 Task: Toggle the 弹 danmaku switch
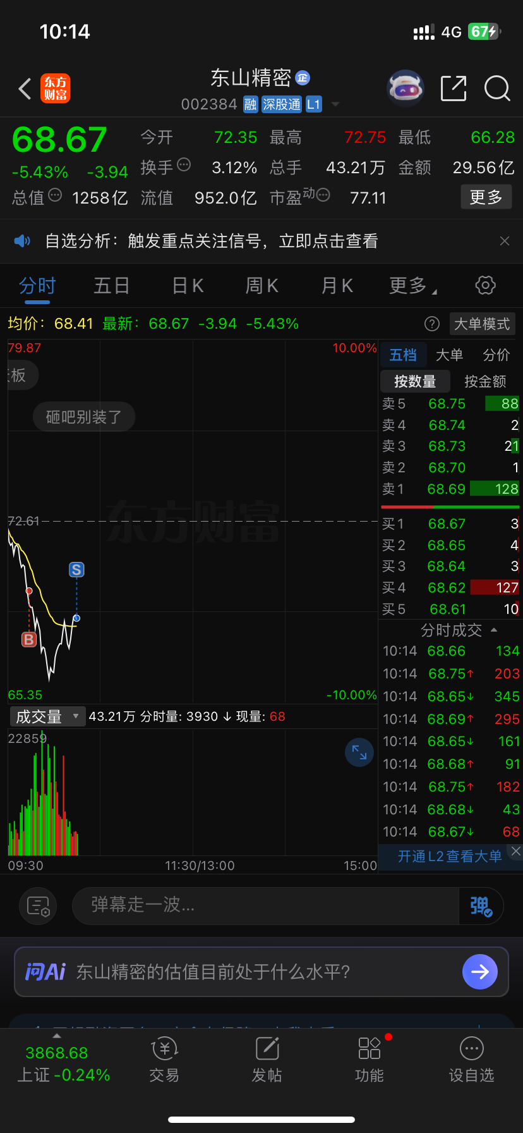481,905
